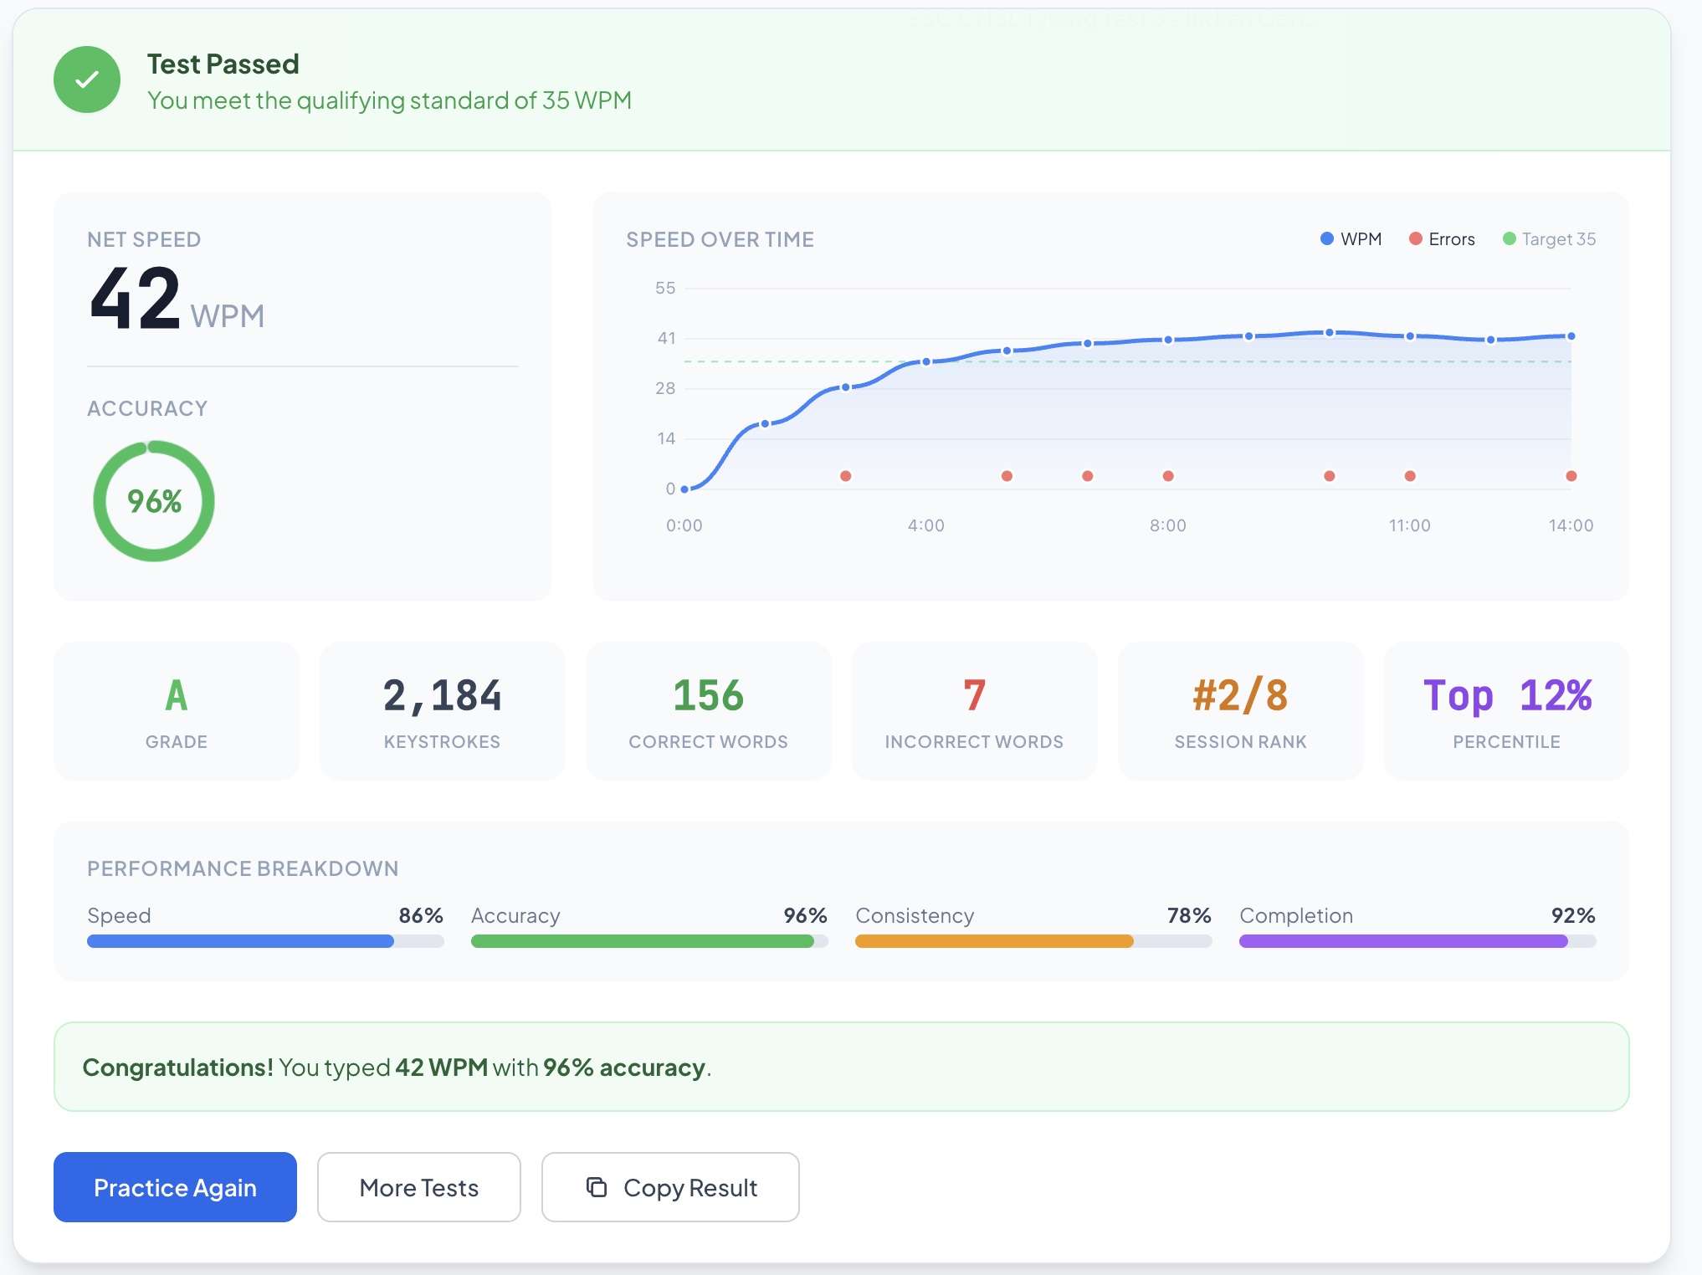Click the 7 incorrect words value

click(974, 695)
